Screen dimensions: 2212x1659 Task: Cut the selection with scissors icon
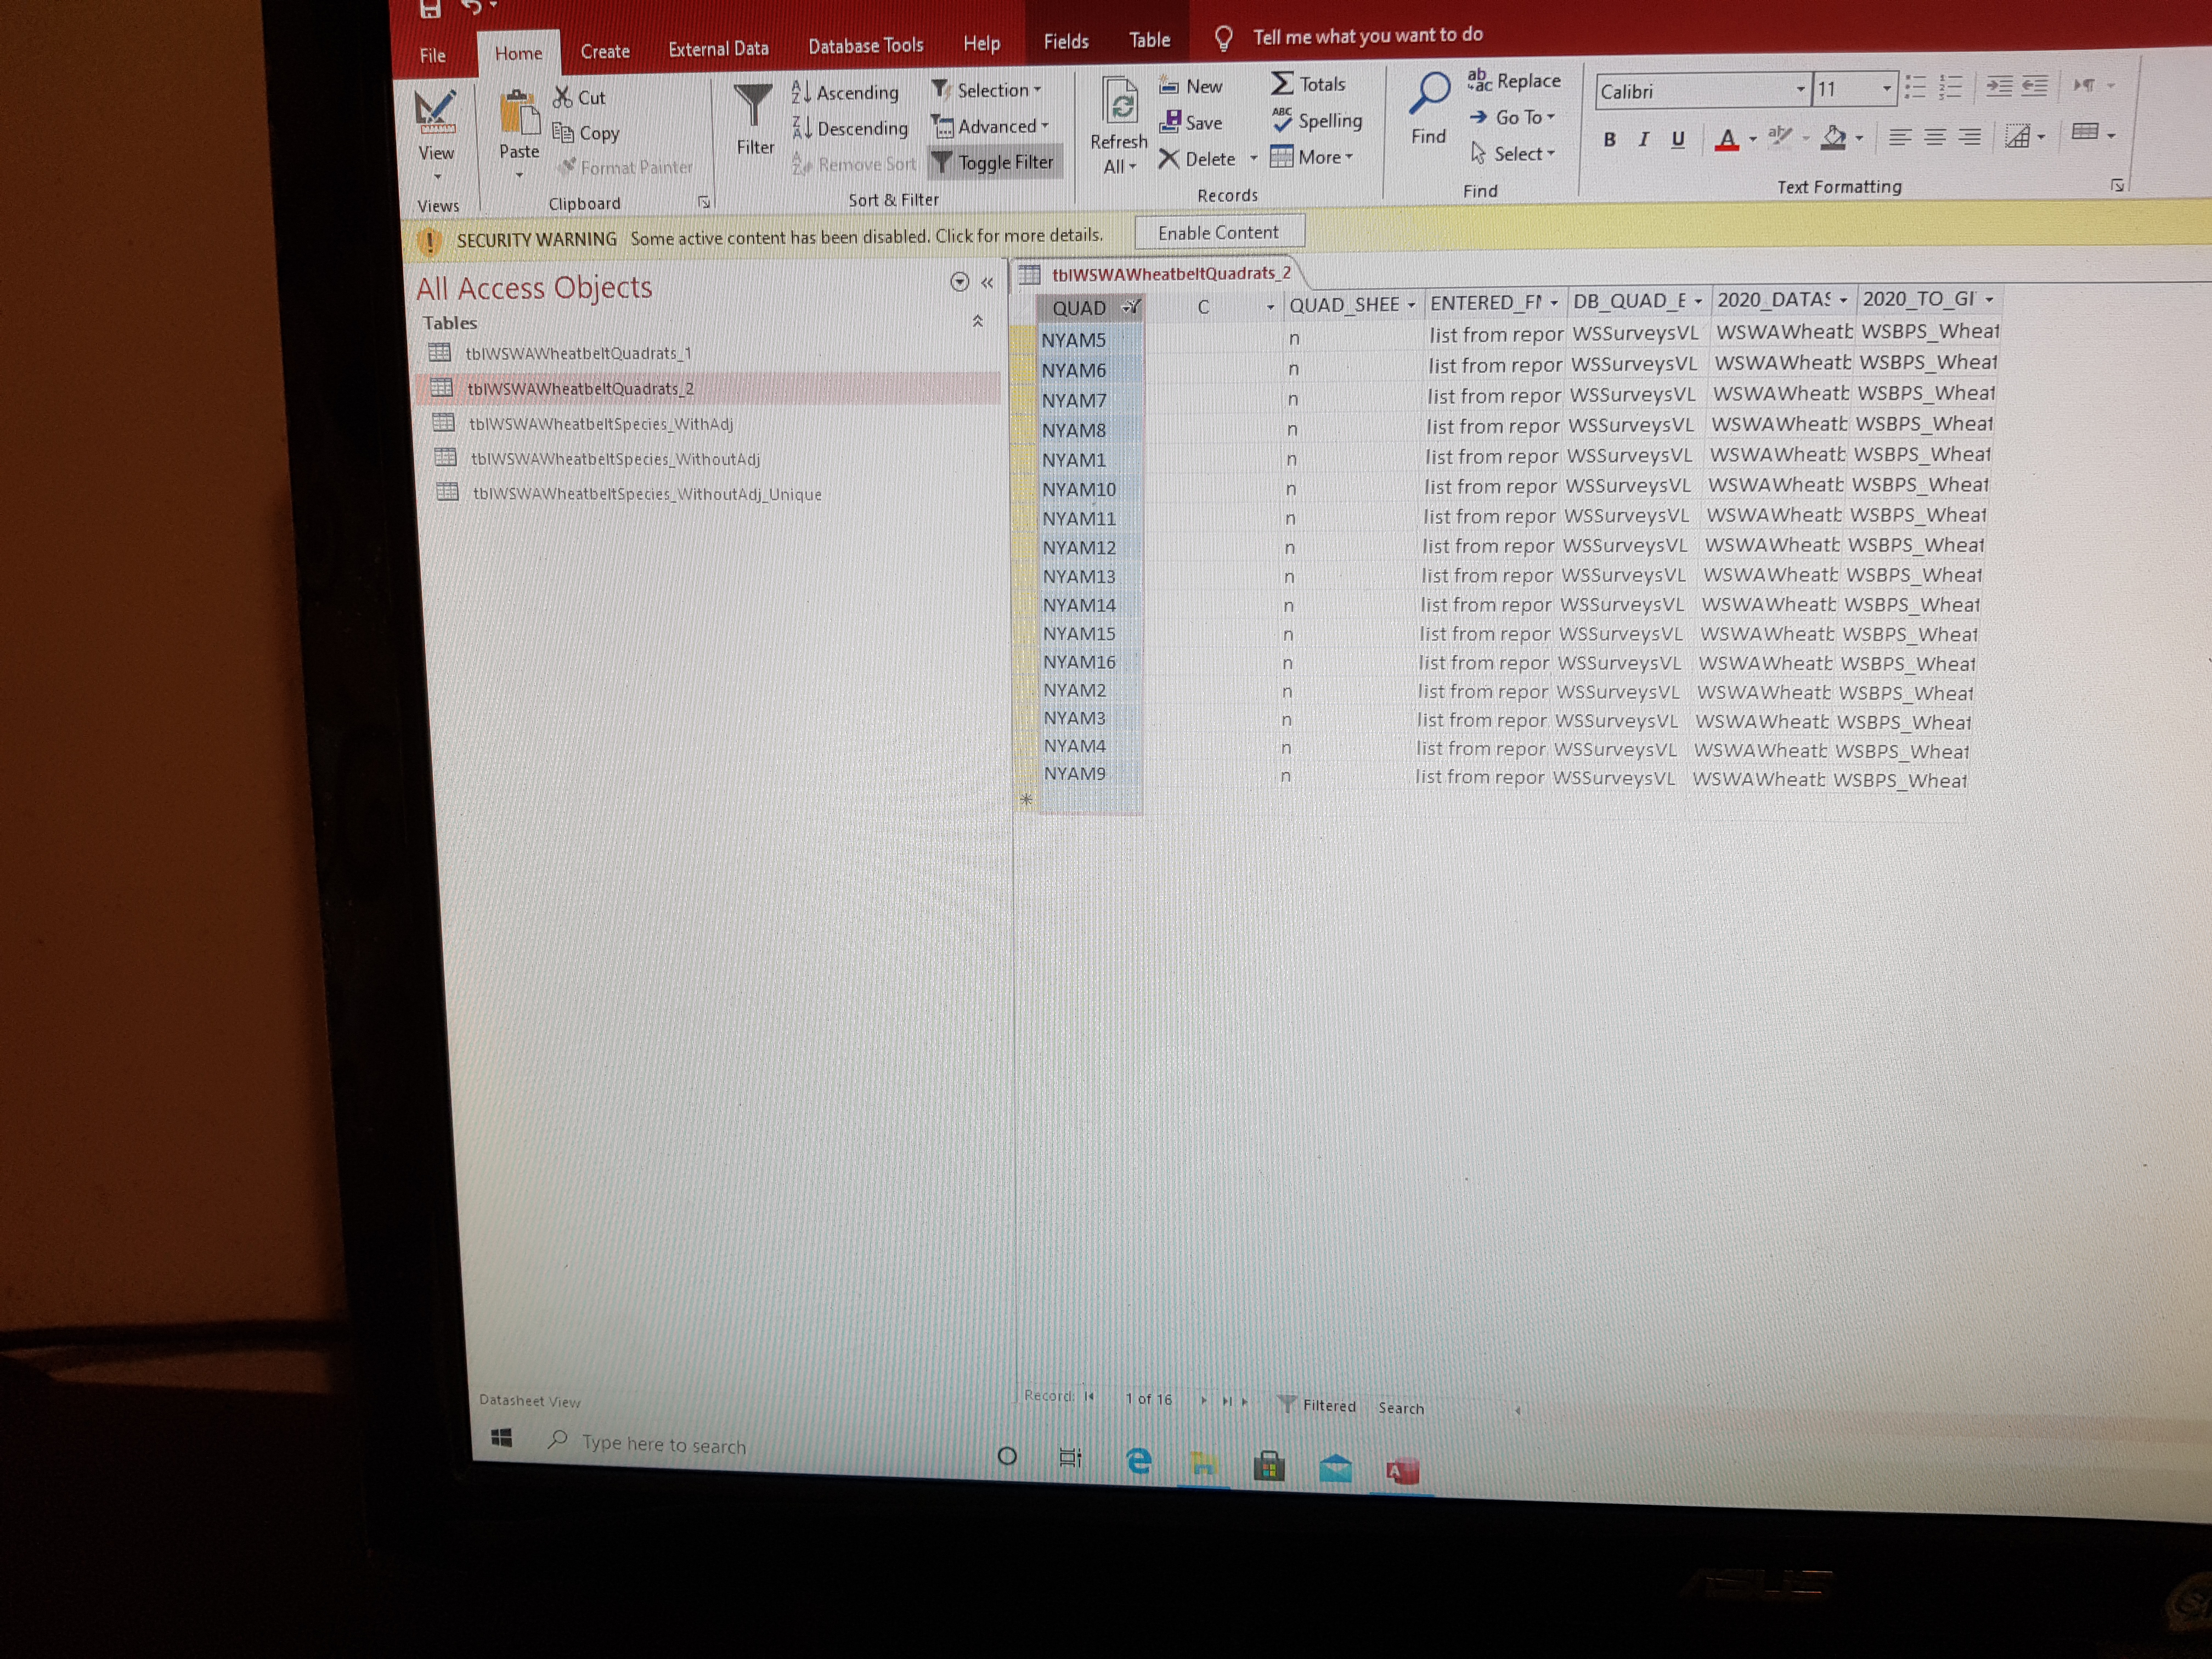[x=580, y=97]
